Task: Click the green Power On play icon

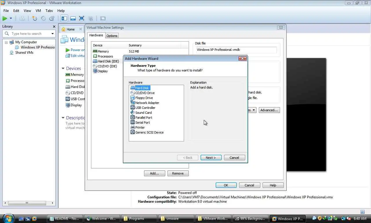Action: pos(5,18)
